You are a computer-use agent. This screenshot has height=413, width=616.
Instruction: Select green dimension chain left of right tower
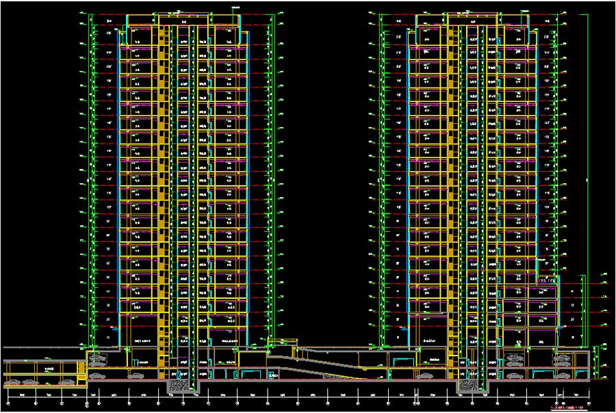coord(381,171)
